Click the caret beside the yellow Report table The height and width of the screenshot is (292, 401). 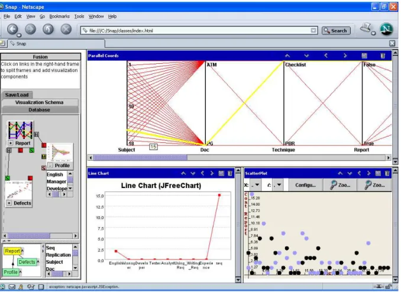coord(22,251)
